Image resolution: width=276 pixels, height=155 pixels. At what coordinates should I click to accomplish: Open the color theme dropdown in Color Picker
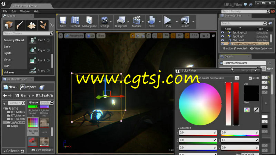pos(237,78)
